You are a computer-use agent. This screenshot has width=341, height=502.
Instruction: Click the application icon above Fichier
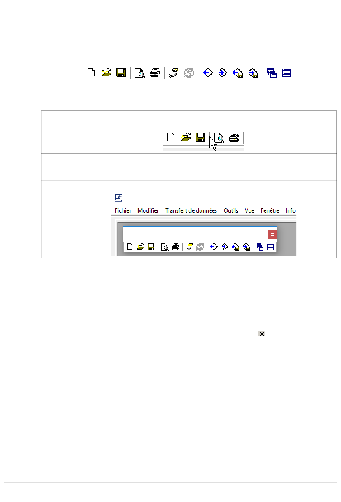[x=118, y=198]
